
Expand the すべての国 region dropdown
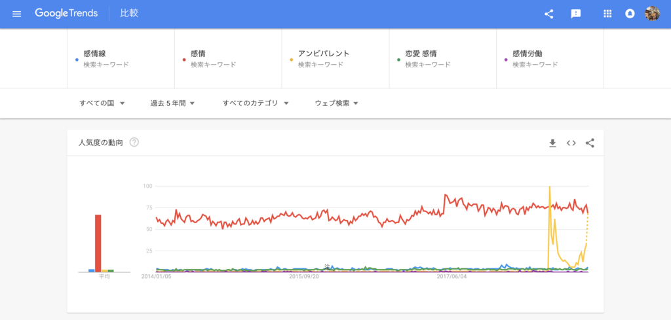[x=102, y=103]
